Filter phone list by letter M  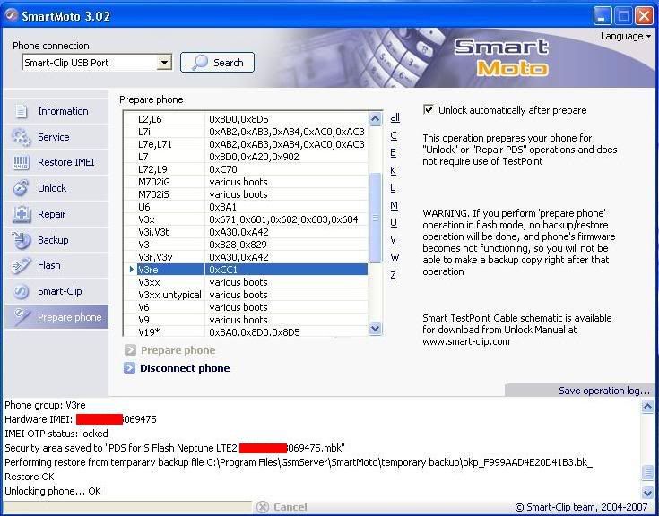click(394, 205)
